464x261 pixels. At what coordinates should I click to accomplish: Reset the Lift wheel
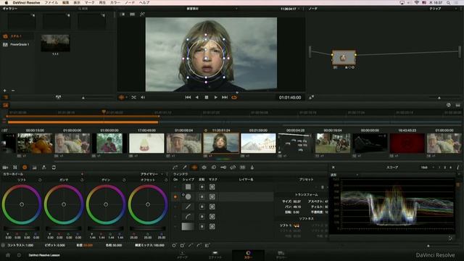[40, 180]
